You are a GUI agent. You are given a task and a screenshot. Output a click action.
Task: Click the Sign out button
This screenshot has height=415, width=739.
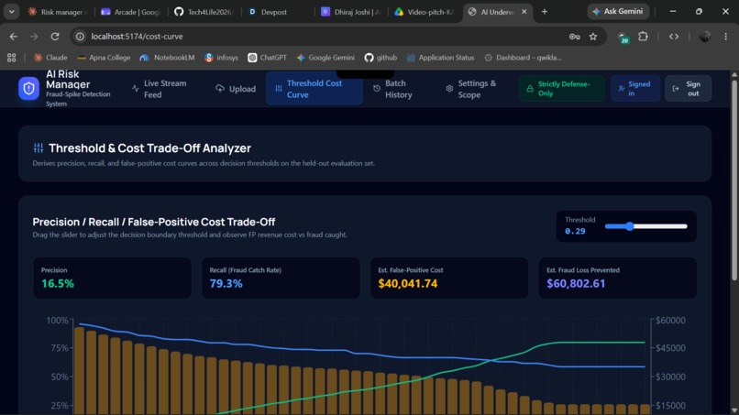coord(688,89)
